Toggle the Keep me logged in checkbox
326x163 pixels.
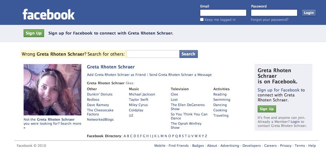[x=202, y=20]
